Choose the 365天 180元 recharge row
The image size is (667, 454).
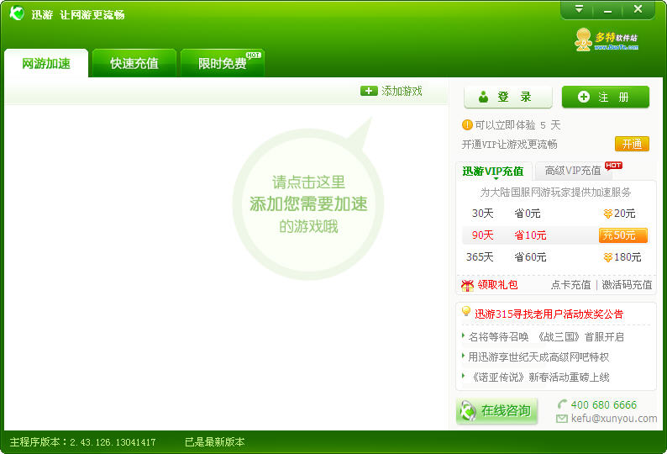tap(554, 256)
